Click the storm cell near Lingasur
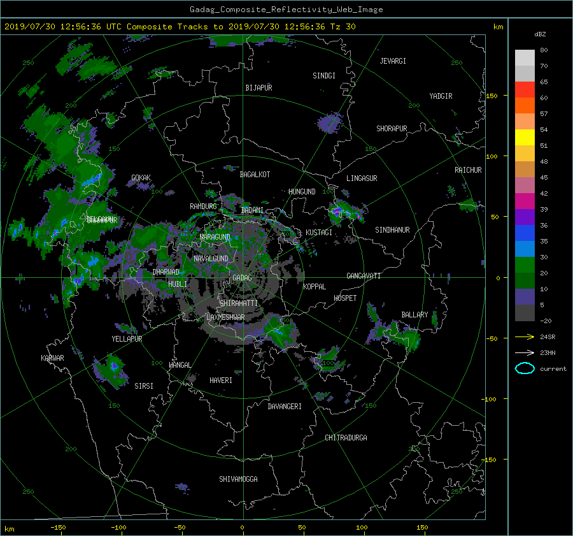The width and height of the screenshot is (573, 536). pyautogui.click(x=345, y=212)
